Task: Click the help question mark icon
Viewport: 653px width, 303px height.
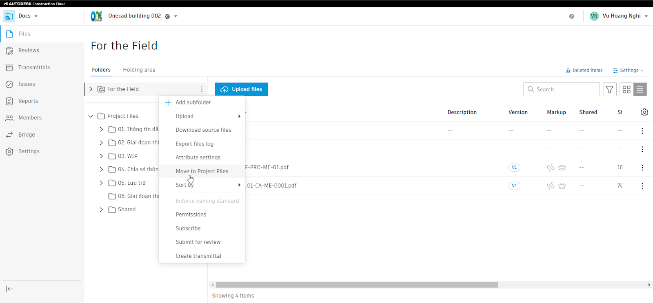Action: tap(571, 16)
